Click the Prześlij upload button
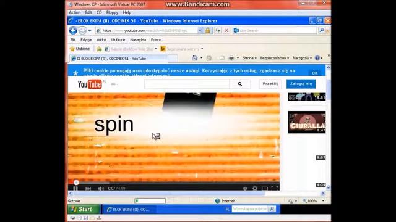This screenshot has height=222, width=396. coord(270,84)
